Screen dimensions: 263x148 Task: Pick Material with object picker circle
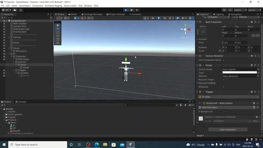[258, 76]
